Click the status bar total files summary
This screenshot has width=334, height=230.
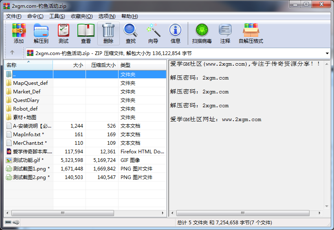point(224,223)
